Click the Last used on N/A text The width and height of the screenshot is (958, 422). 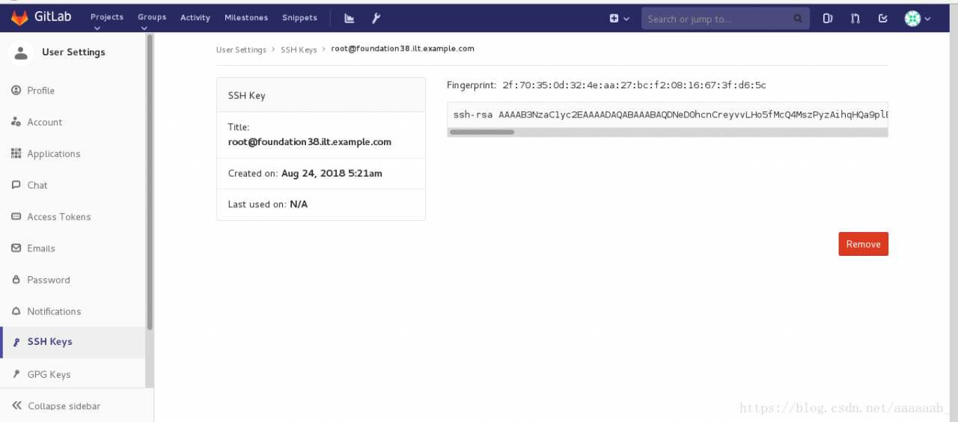click(268, 204)
